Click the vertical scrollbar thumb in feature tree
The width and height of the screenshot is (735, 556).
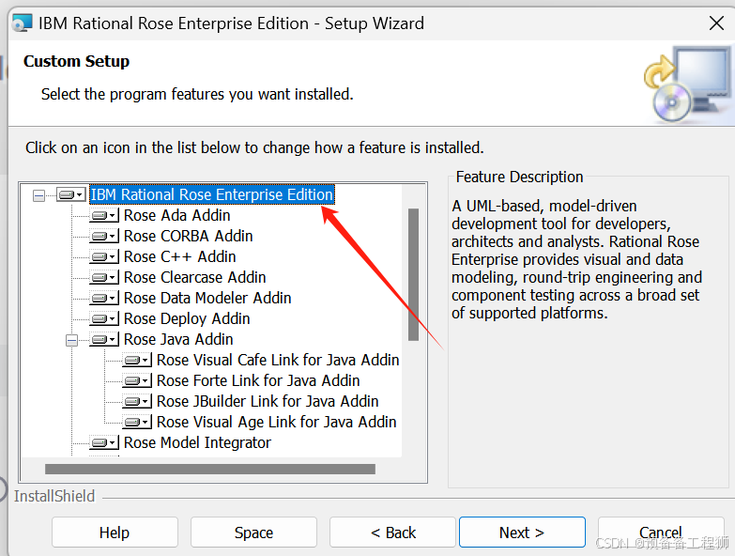click(x=413, y=275)
